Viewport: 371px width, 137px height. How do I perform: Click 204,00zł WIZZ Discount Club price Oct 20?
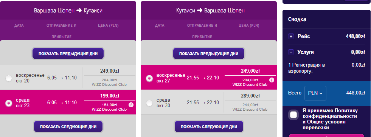(x=109, y=82)
